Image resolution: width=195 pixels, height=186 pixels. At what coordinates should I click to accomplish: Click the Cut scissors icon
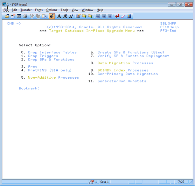[32, 16]
